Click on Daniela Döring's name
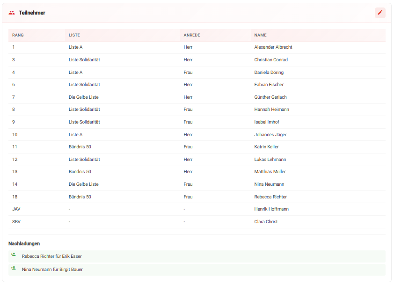The image size is (394, 285). pos(269,73)
